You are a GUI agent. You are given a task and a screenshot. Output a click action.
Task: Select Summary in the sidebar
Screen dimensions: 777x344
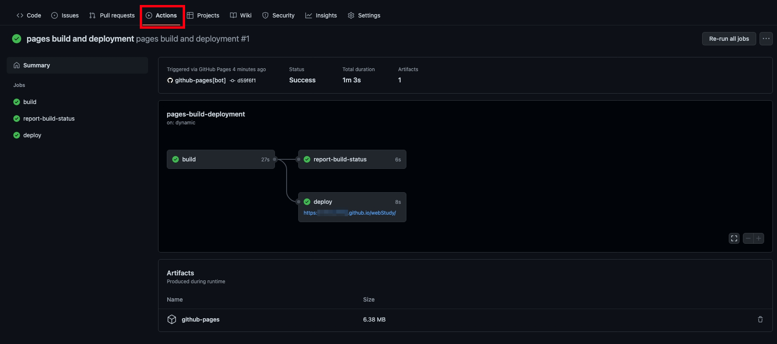(77, 65)
